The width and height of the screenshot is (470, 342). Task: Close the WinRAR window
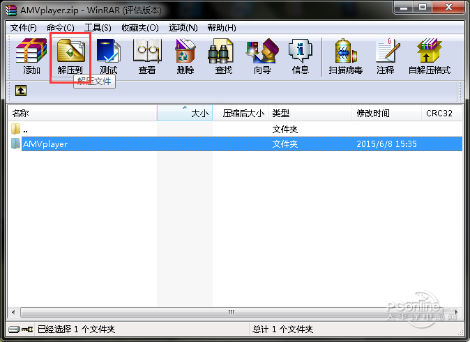pos(448,7)
